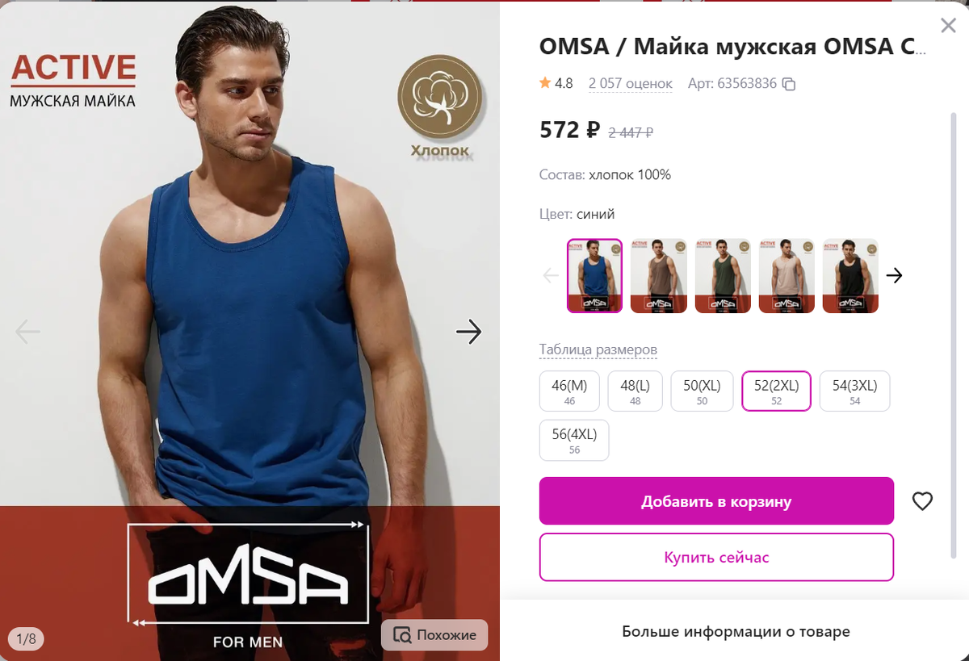The image size is (969, 661).
Task: Open the Таблица размеров size chart
Action: pyautogui.click(x=598, y=350)
